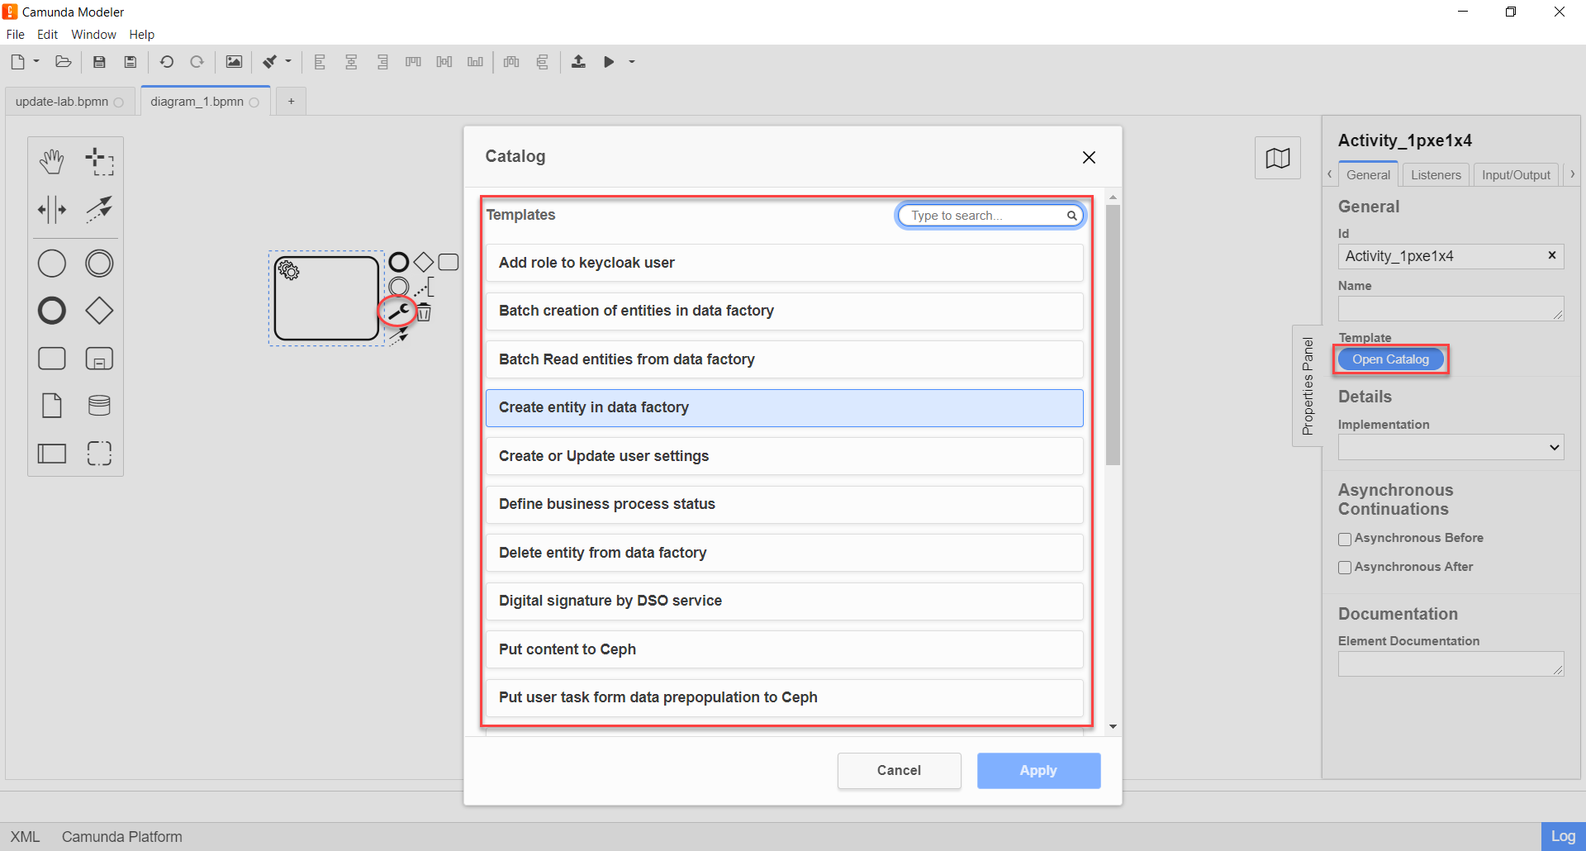
Task: Click the export as image icon
Action: pyautogui.click(x=235, y=62)
